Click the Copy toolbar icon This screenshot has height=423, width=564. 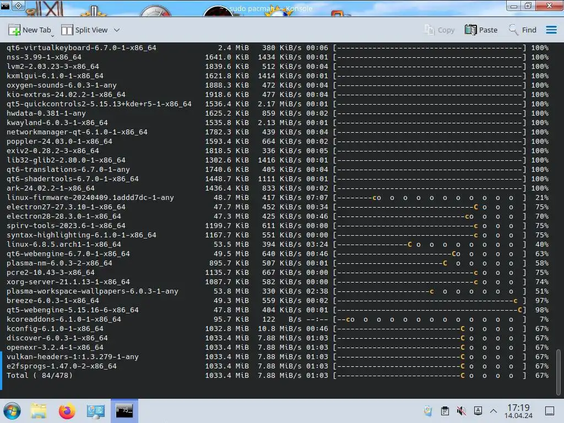440,30
